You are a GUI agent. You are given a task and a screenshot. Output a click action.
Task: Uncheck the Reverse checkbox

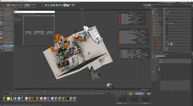click(x=159, y=68)
